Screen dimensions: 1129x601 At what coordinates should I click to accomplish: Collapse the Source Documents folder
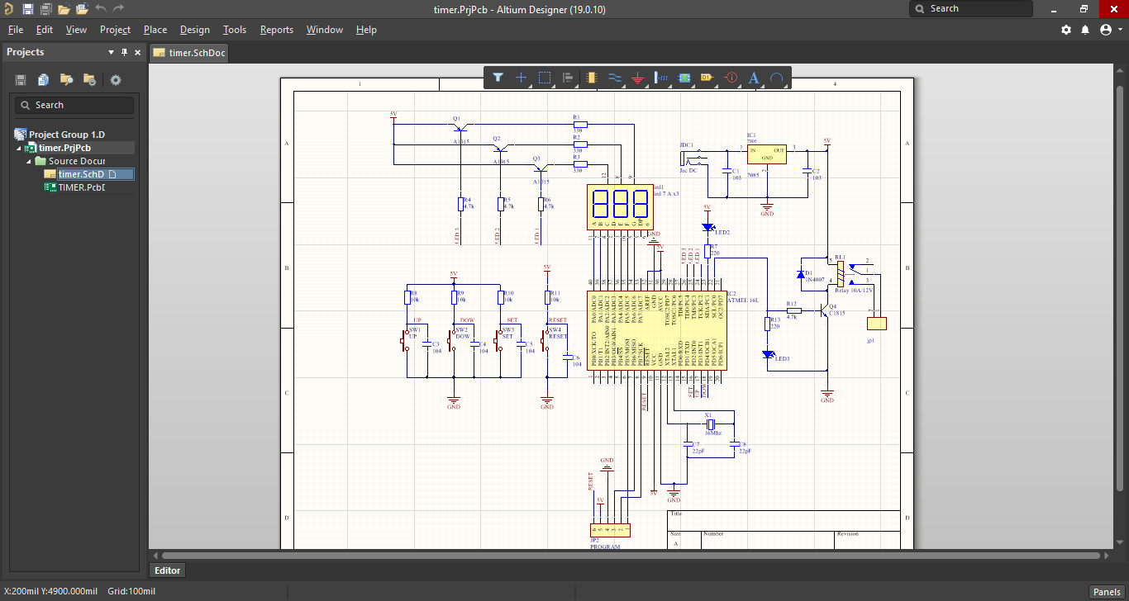point(30,162)
